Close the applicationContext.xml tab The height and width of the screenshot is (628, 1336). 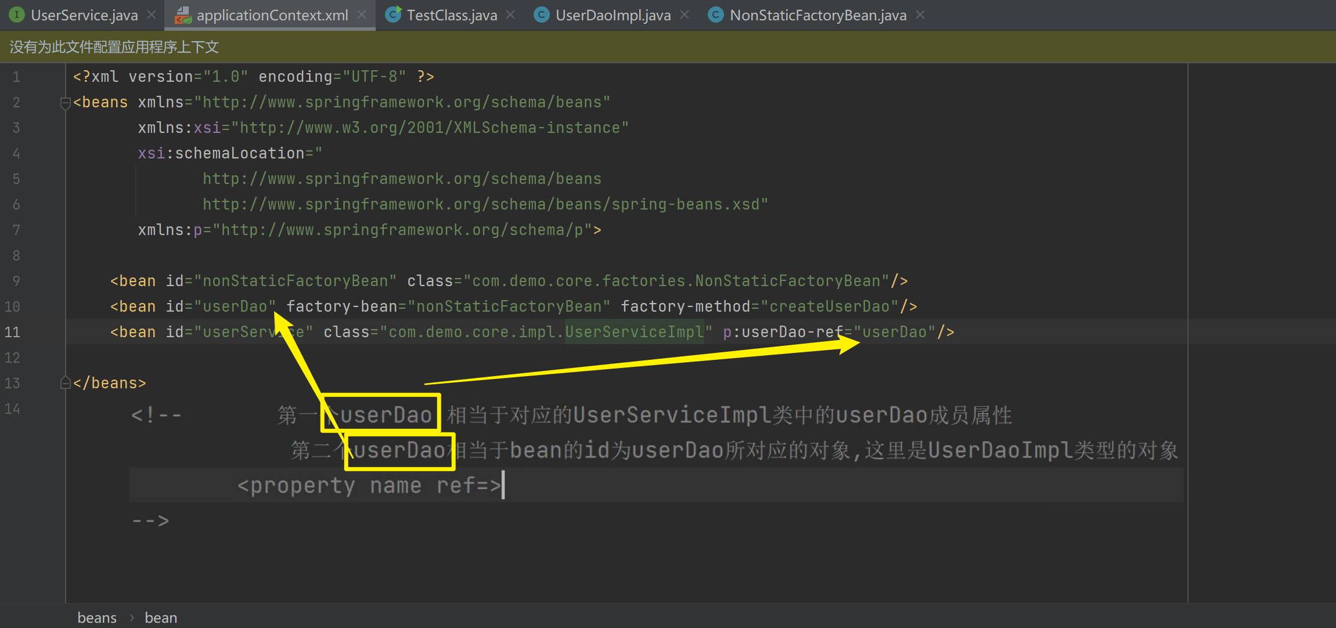pyautogui.click(x=362, y=15)
